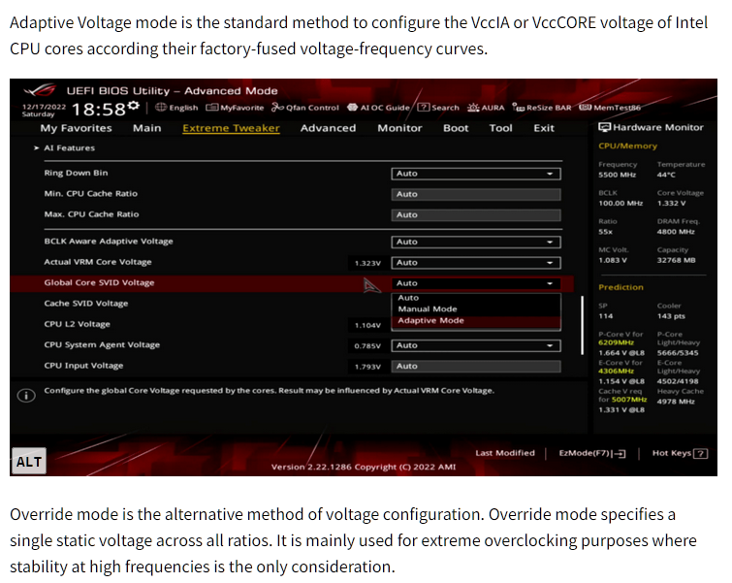
Task: Select CPU L2 Voltage row
Action: [77, 324]
